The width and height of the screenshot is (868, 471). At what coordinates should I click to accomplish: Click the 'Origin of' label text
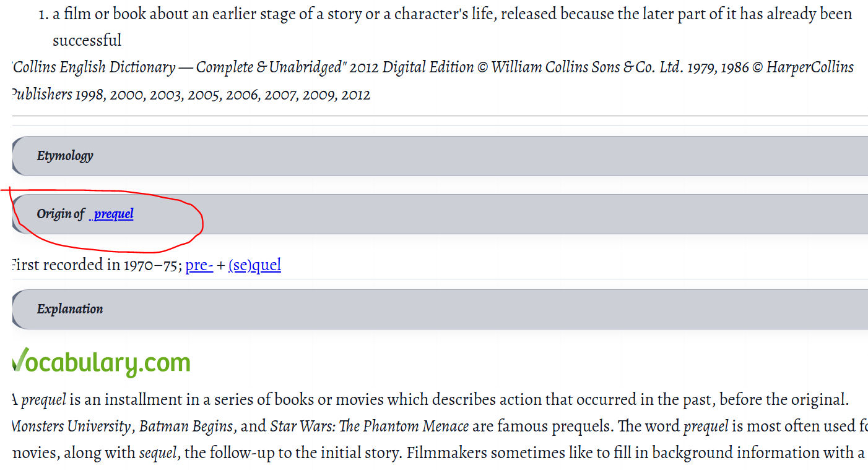tap(61, 214)
